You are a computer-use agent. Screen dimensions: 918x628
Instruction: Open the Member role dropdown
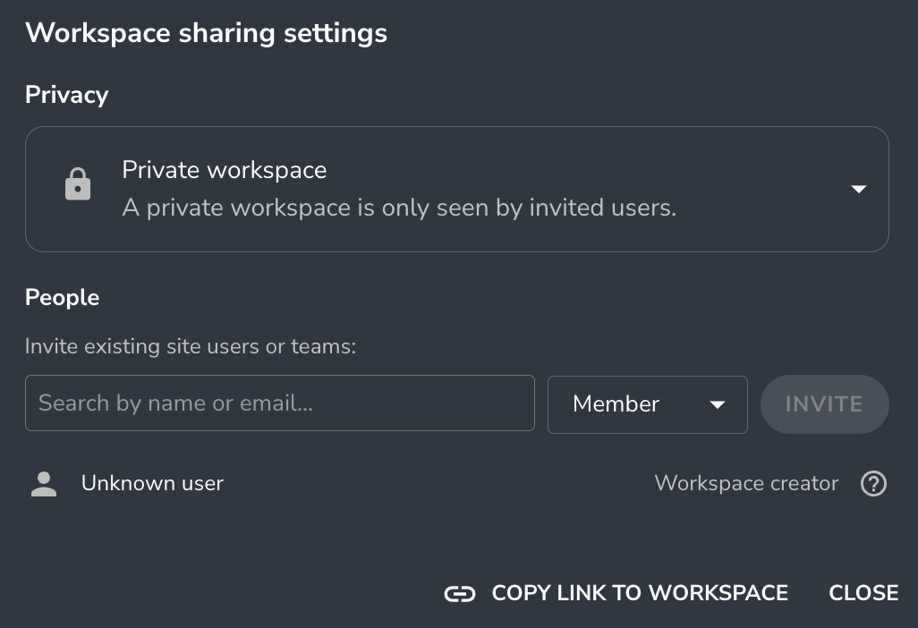(x=647, y=404)
